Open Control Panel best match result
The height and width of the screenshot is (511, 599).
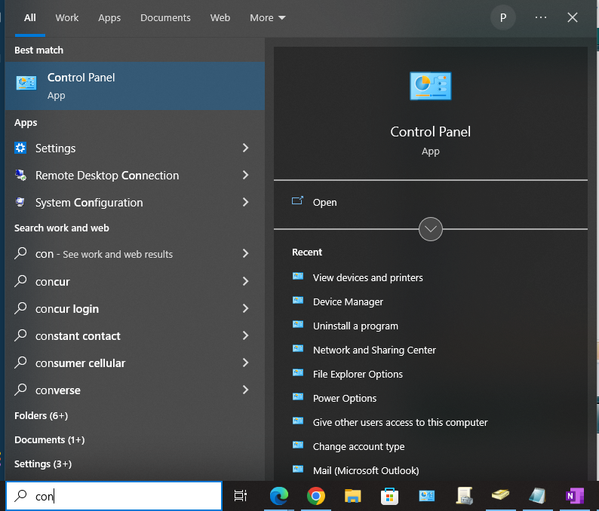(135, 86)
